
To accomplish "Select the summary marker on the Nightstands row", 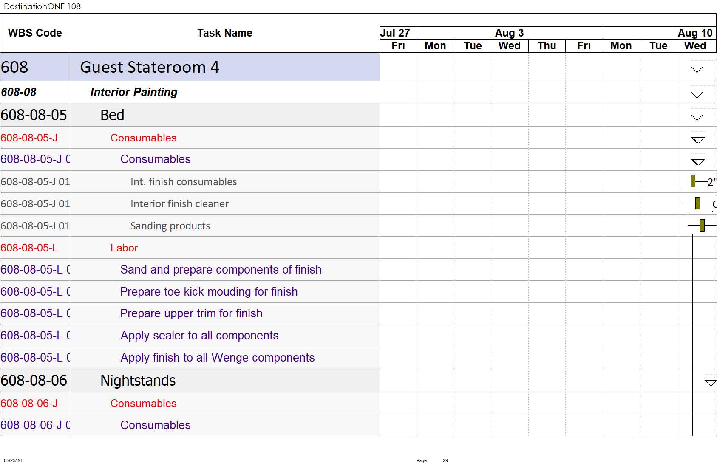I will [x=710, y=383].
